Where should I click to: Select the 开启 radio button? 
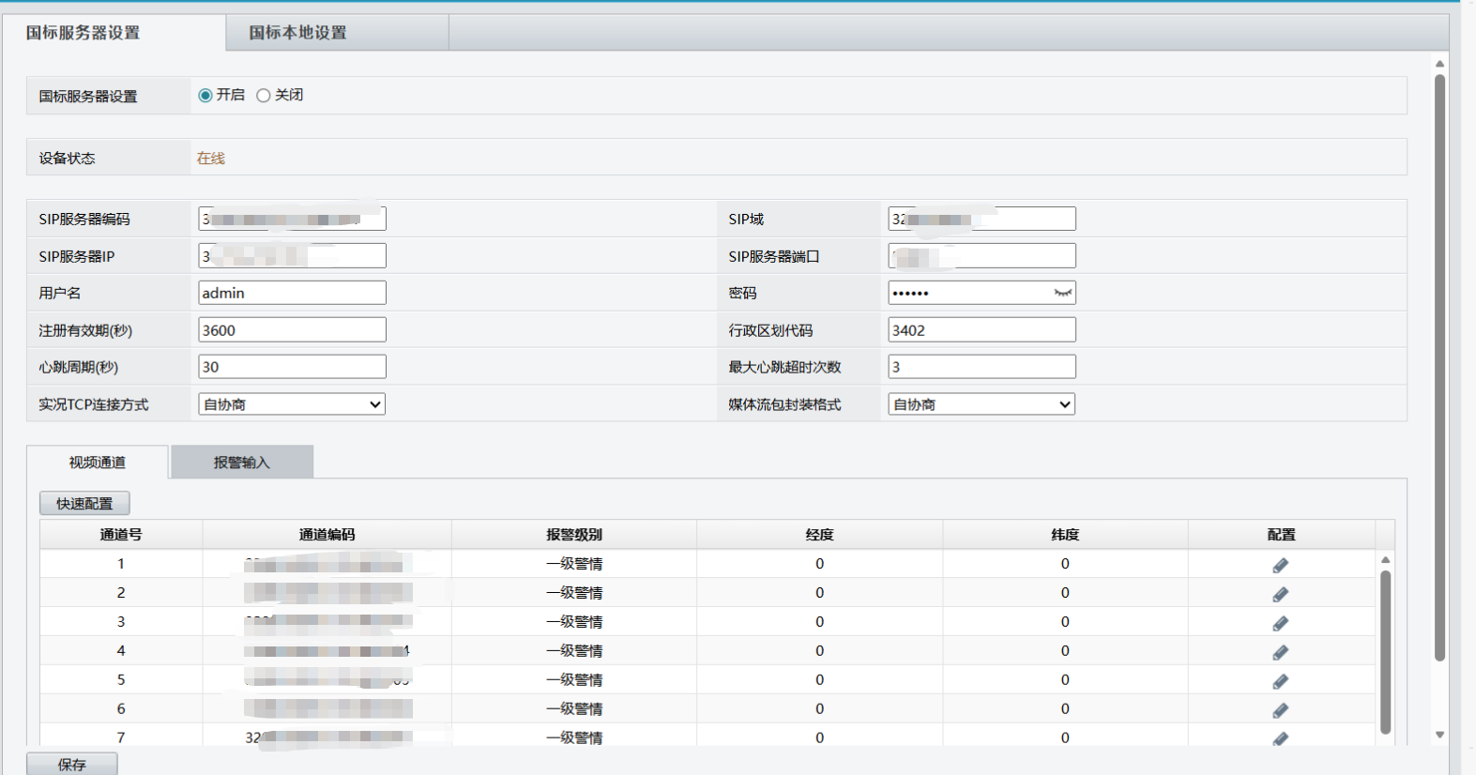[205, 96]
